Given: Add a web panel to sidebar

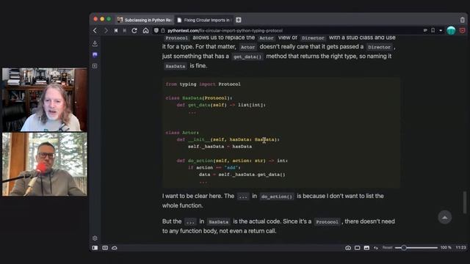Looking at the screenshot, I should coord(95,66).
